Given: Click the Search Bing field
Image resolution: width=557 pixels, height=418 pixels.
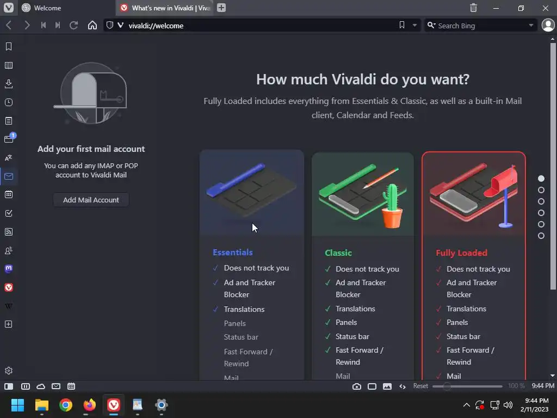Looking at the screenshot, I should click(x=481, y=26).
